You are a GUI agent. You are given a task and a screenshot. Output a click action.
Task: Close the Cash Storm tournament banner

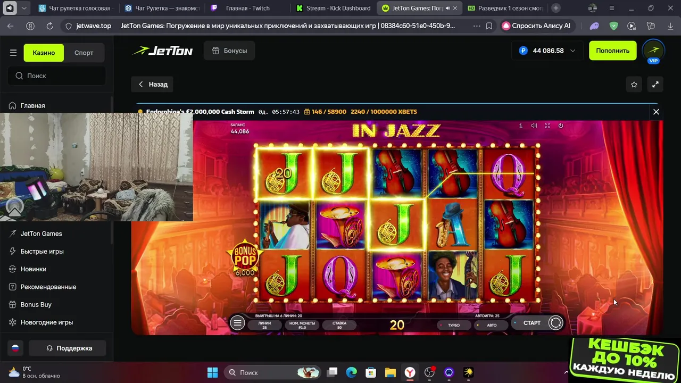656,112
